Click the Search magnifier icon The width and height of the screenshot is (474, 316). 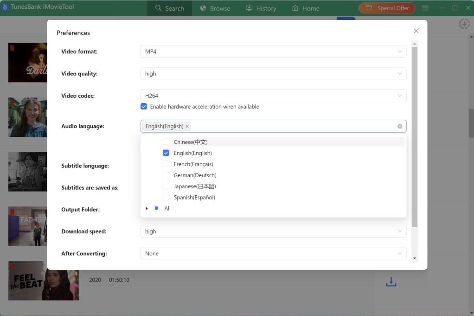point(159,8)
